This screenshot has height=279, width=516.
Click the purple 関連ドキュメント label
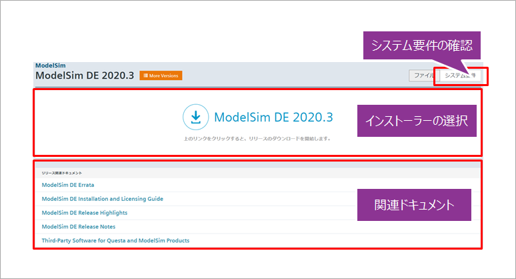pos(415,205)
